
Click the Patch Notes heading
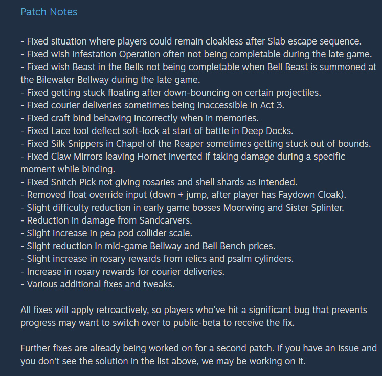pos(49,12)
